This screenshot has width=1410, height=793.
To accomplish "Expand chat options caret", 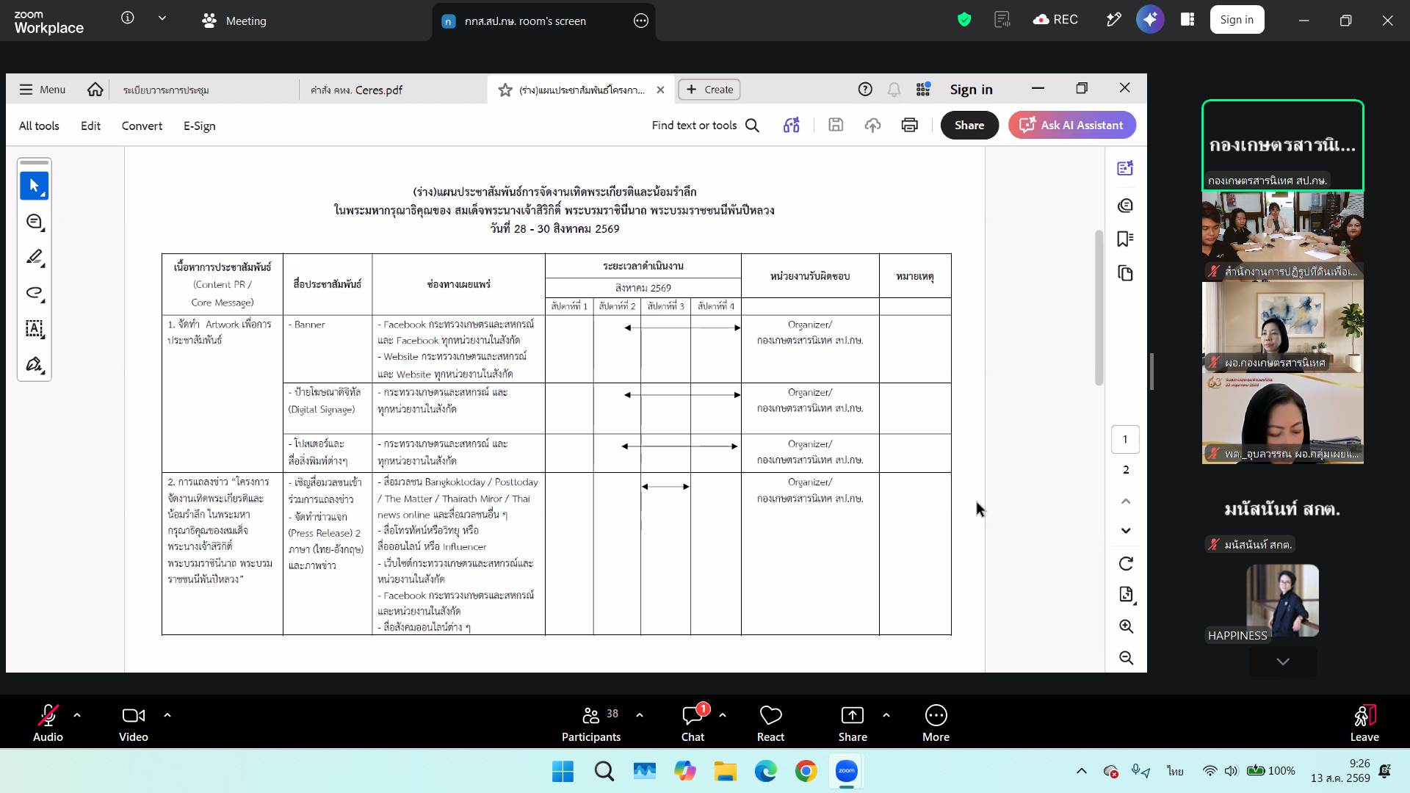I will click(x=723, y=715).
